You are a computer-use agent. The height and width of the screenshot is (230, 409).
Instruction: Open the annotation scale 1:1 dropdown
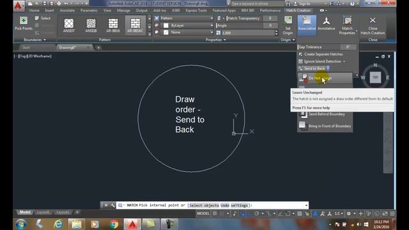pyautogui.click(x=339, y=213)
